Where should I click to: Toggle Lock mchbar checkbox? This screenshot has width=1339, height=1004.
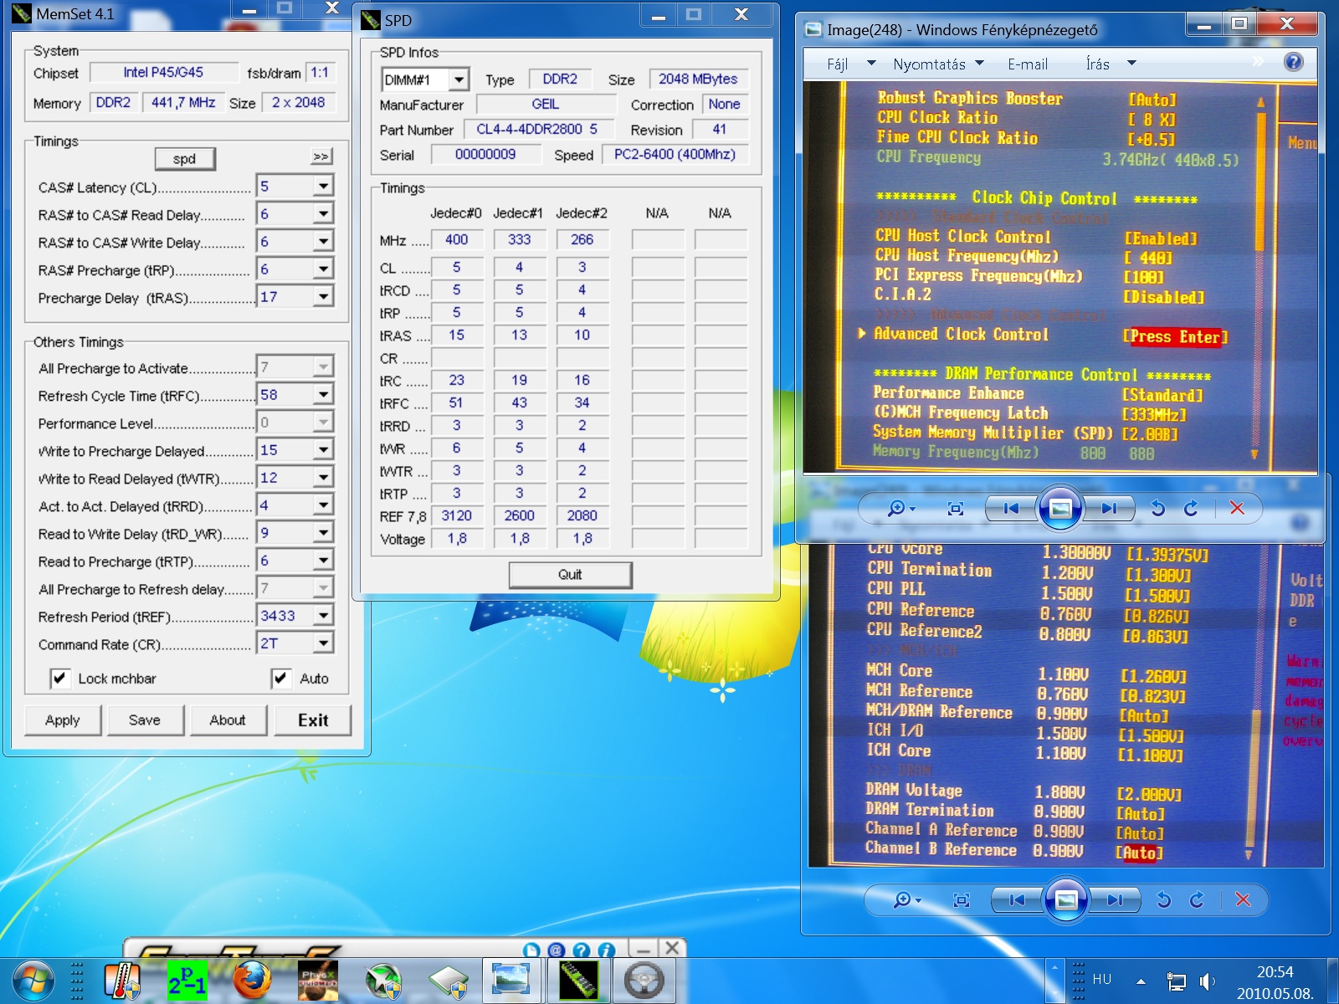(x=59, y=679)
